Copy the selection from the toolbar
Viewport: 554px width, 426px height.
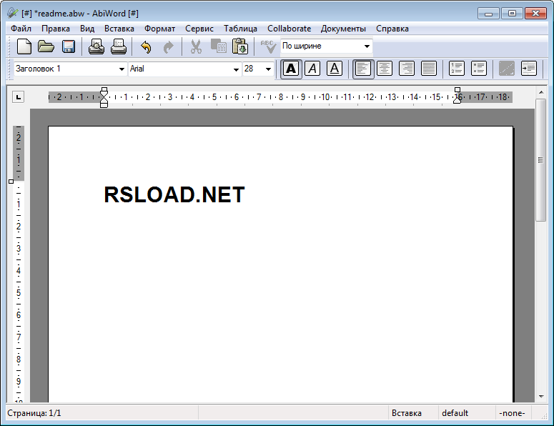218,46
